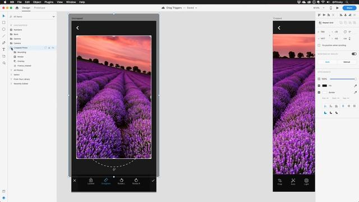Viewport: 359px width, 202px height.
Task: Switch to the Design tab
Action: [26, 8]
